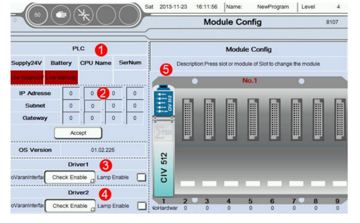Select the empty connector of slot 9

(x=340, y=119)
